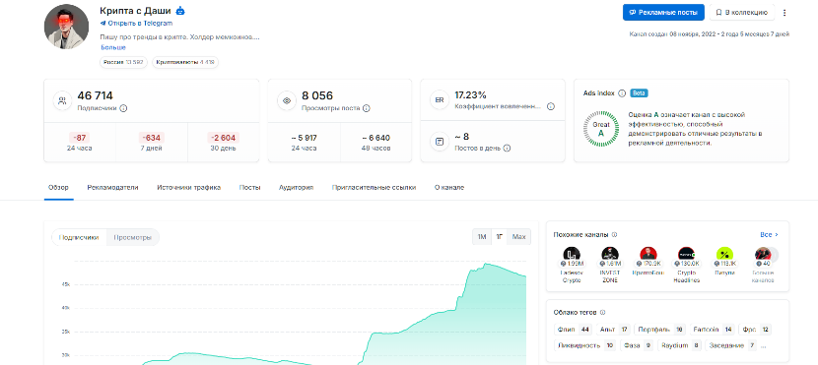Show info tooltip for Просмотры поста
The image size is (818, 365).
coord(367,108)
